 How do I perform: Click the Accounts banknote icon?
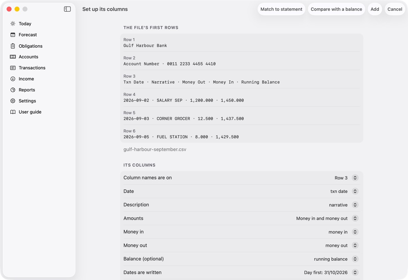13,57
